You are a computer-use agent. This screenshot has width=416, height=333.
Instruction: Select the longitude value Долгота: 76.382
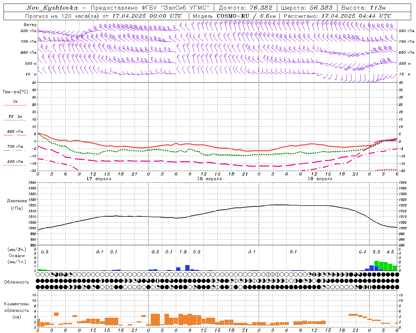(245, 8)
